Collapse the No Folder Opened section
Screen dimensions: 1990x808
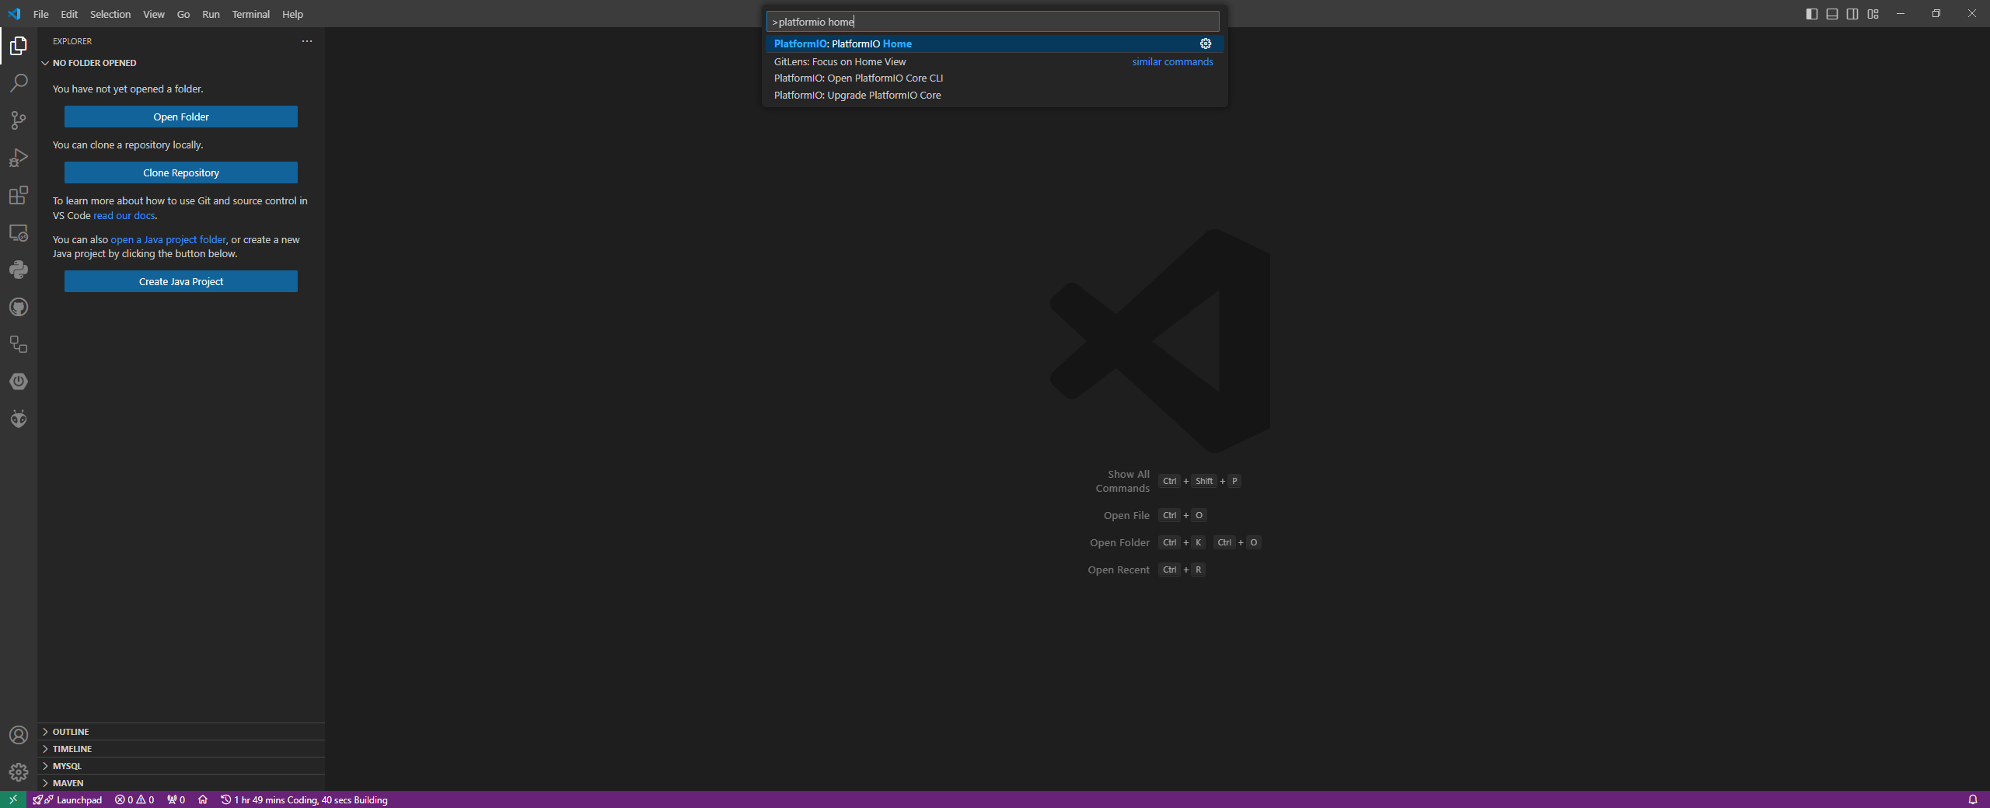(x=181, y=63)
